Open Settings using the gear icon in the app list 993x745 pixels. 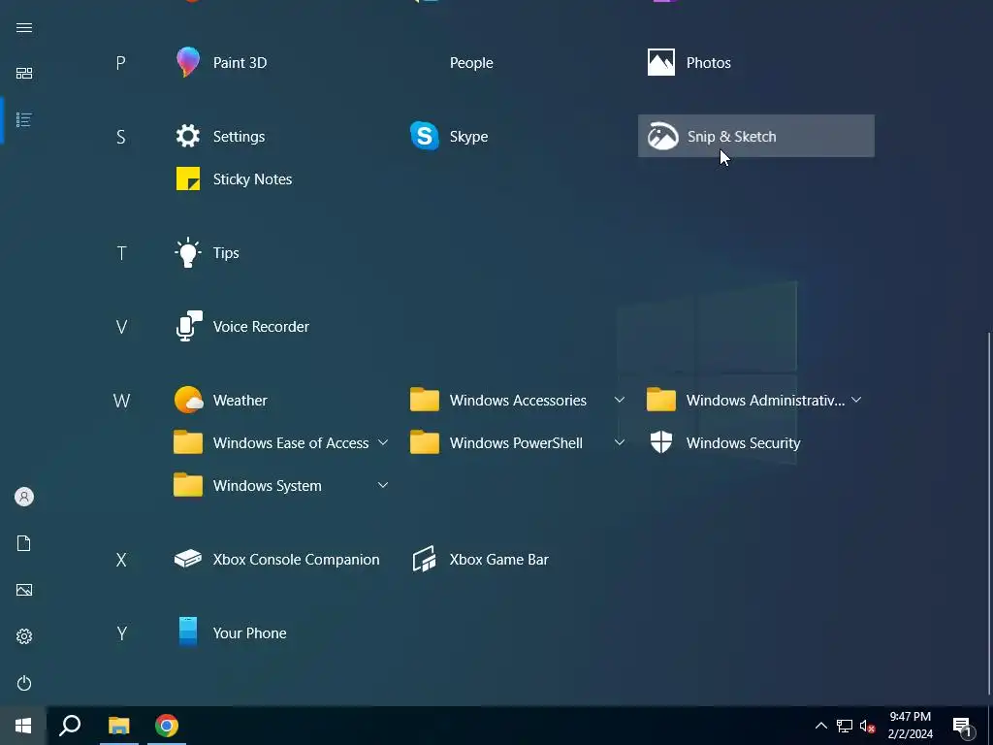point(188,136)
